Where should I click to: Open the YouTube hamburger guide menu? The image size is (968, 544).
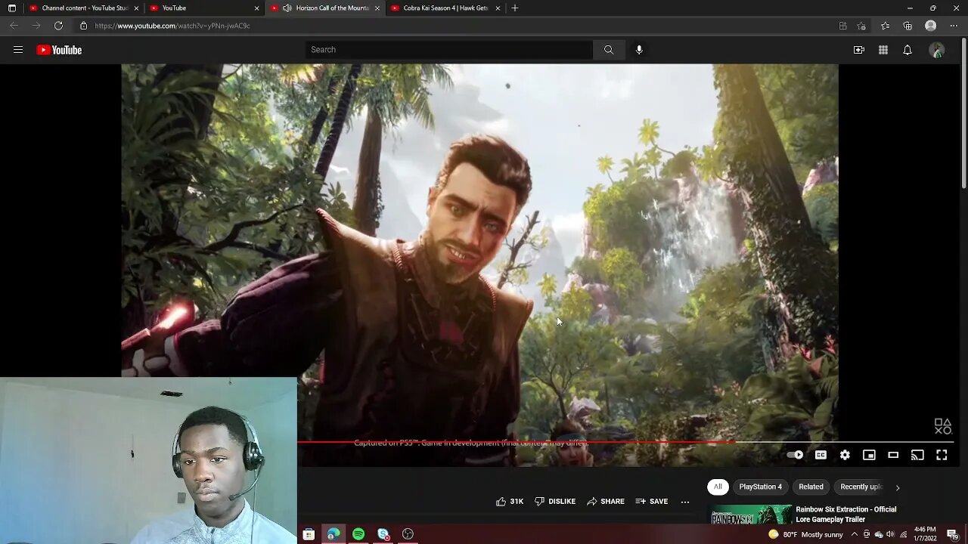coord(18,50)
